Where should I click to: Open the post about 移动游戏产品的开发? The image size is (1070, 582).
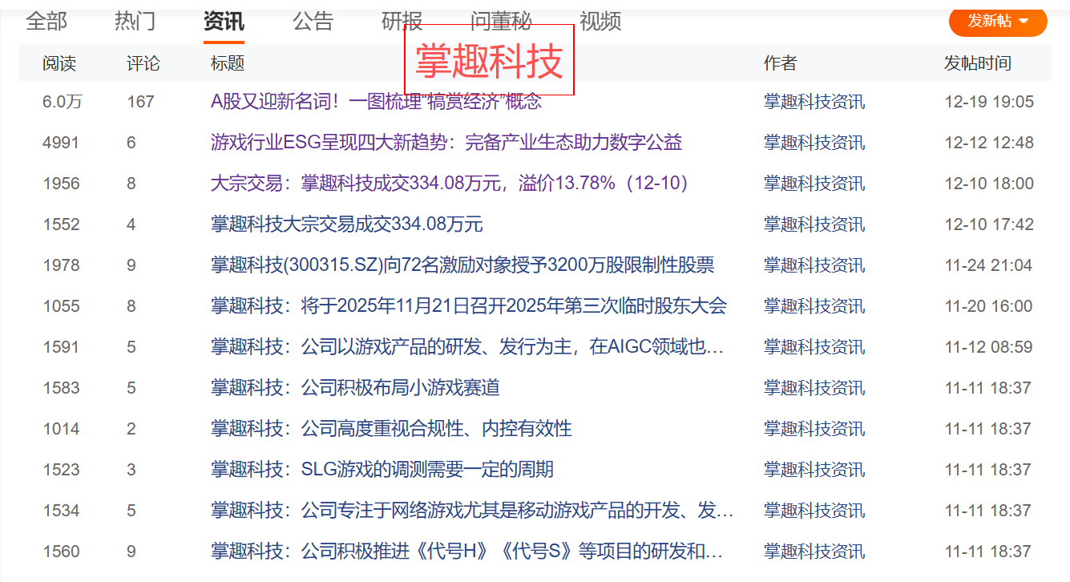[472, 511]
